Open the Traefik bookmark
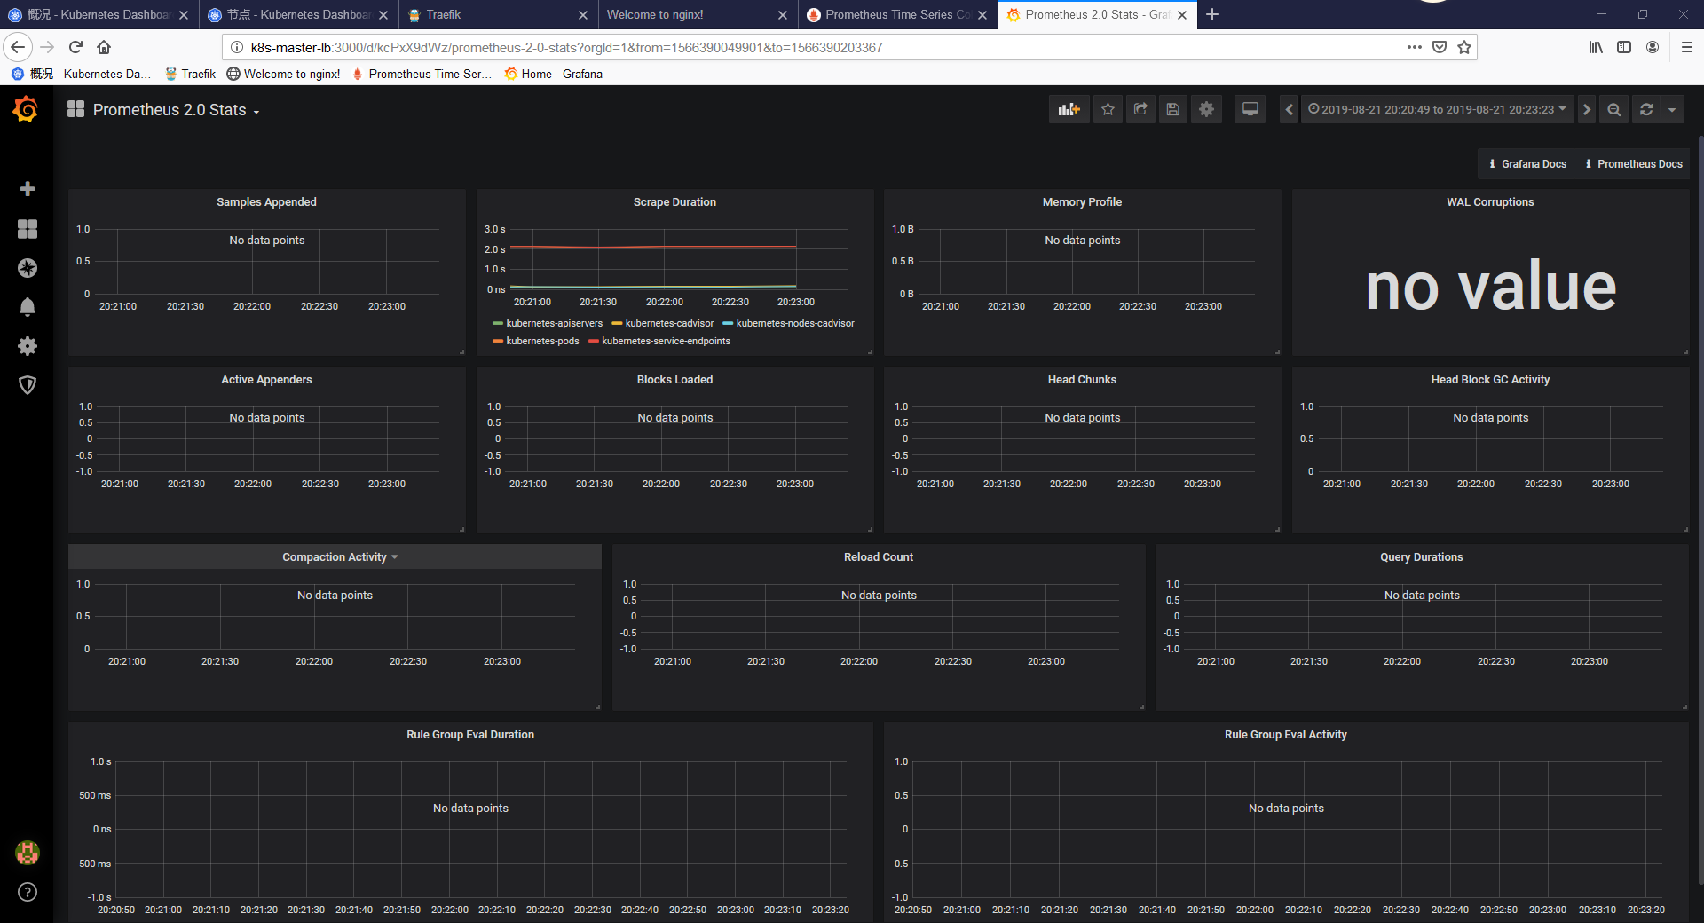This screenshot has width=1704, height=923. click(190, 74)
